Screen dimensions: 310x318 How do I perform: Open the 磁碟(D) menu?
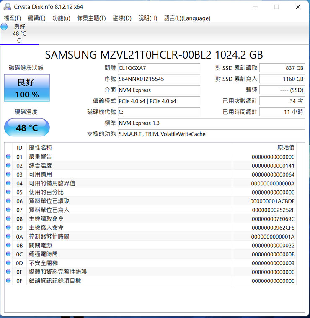click(122, 18)
